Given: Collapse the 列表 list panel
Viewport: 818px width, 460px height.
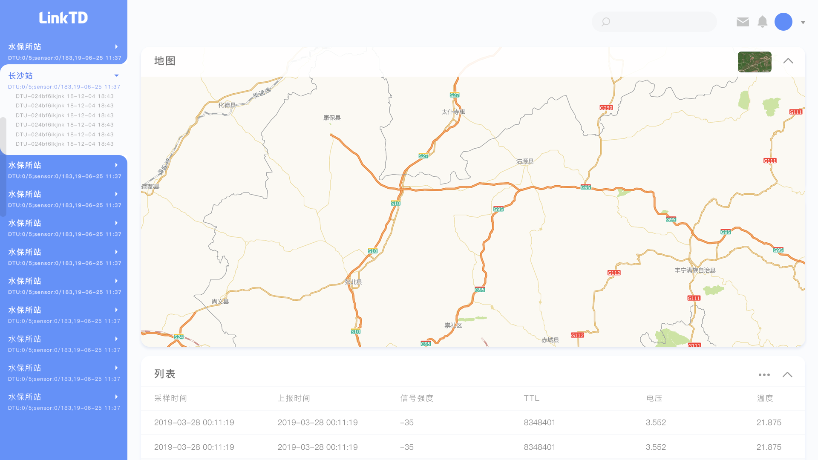Looking at the screenshot, I should click(x=787, y=375).
